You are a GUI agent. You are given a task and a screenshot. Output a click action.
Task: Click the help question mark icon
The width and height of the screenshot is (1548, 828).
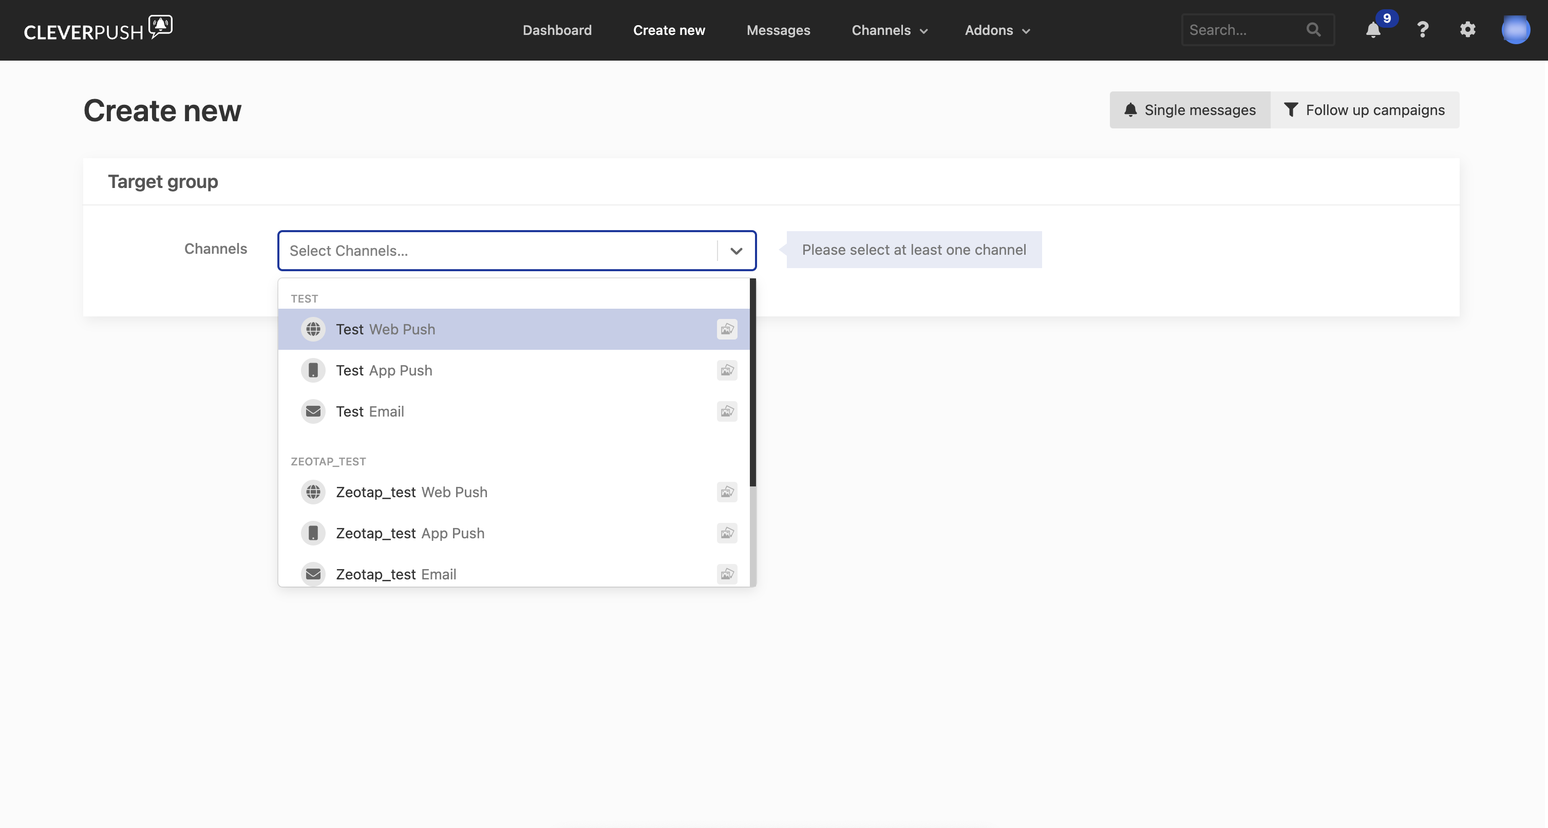[1422, 30]
